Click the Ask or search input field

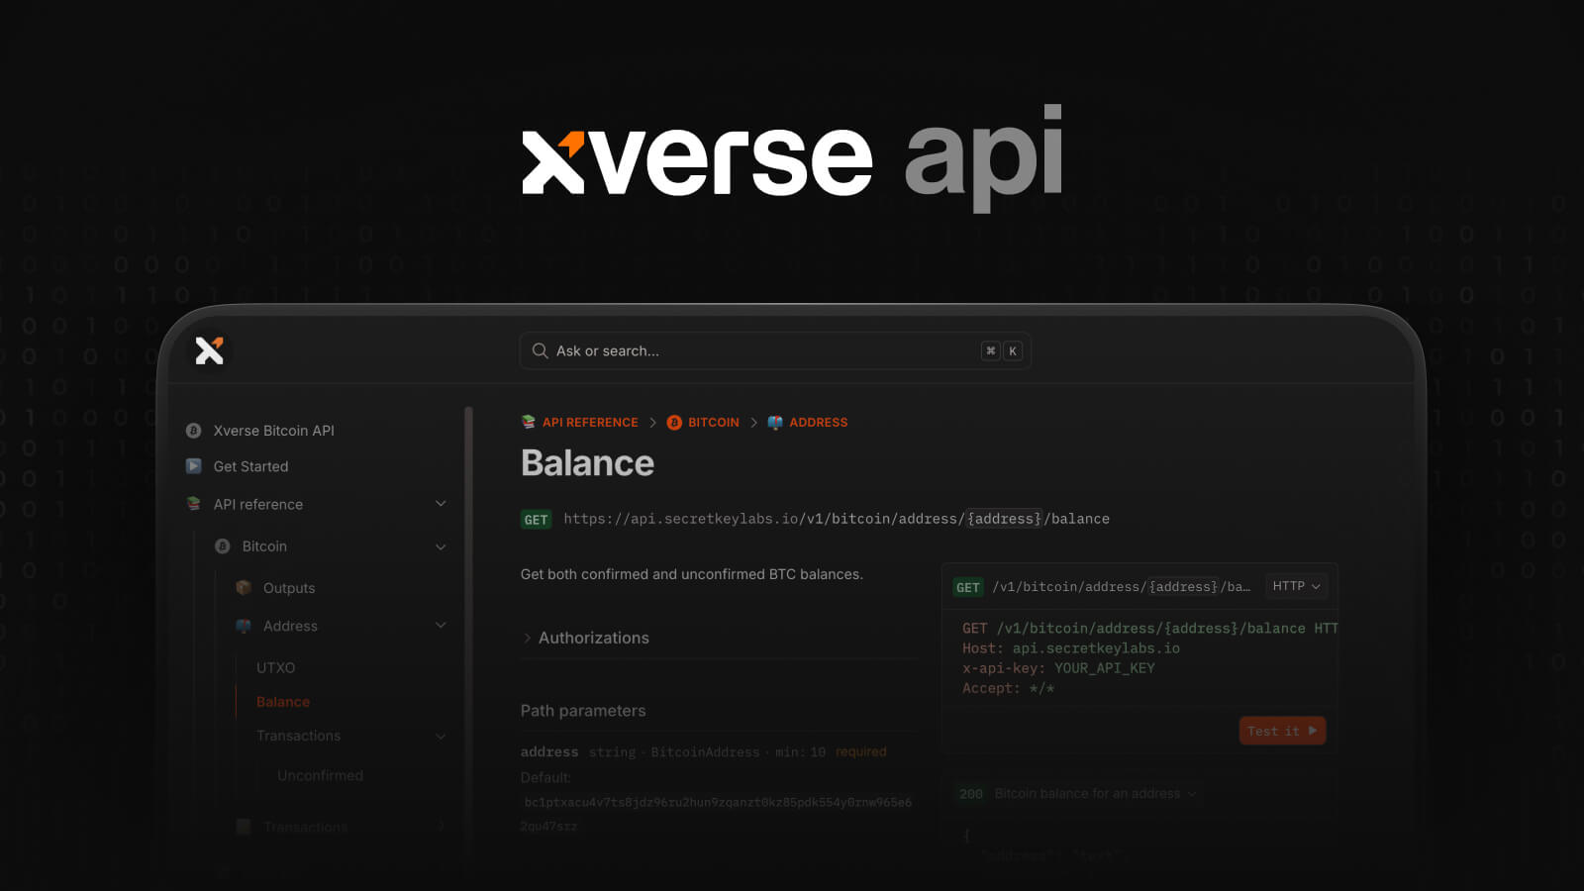[762, 351]
